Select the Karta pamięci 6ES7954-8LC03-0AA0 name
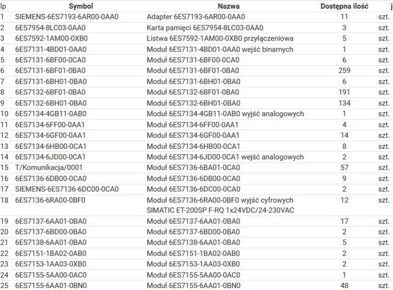The height and width of the screenshot is (290, 393). pyautogui.click(x=205, y=28)
